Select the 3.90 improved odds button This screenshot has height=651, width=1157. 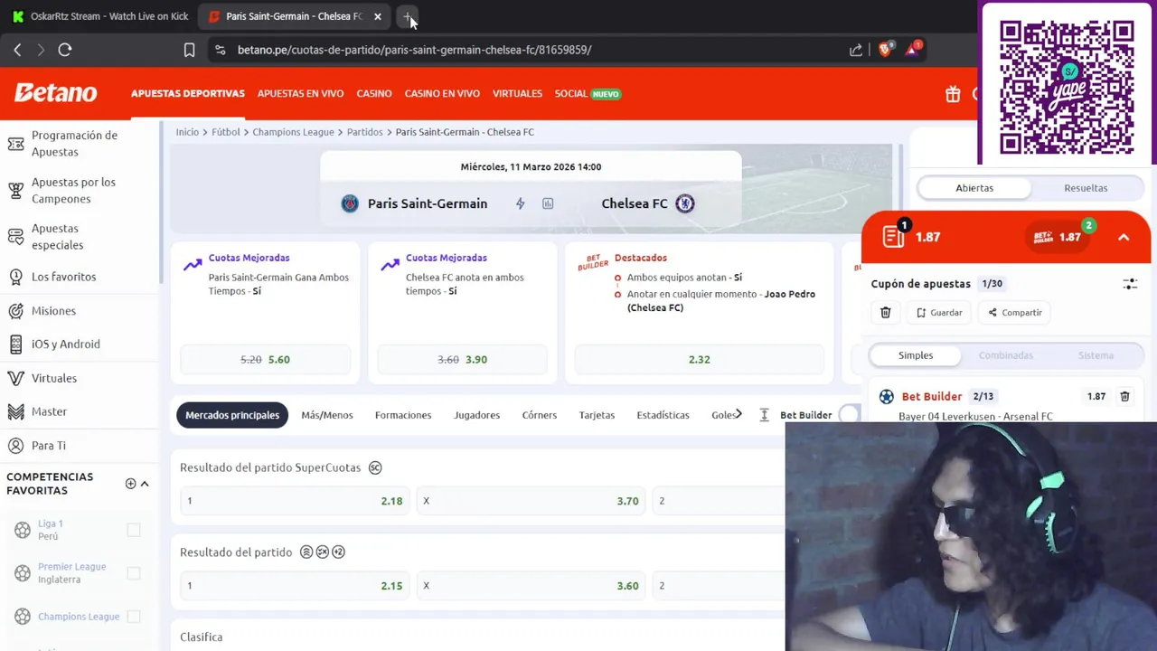click(x=462, y=359)
